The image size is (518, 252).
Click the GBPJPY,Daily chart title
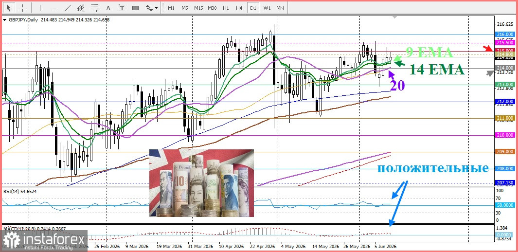[x=22, y=20]
